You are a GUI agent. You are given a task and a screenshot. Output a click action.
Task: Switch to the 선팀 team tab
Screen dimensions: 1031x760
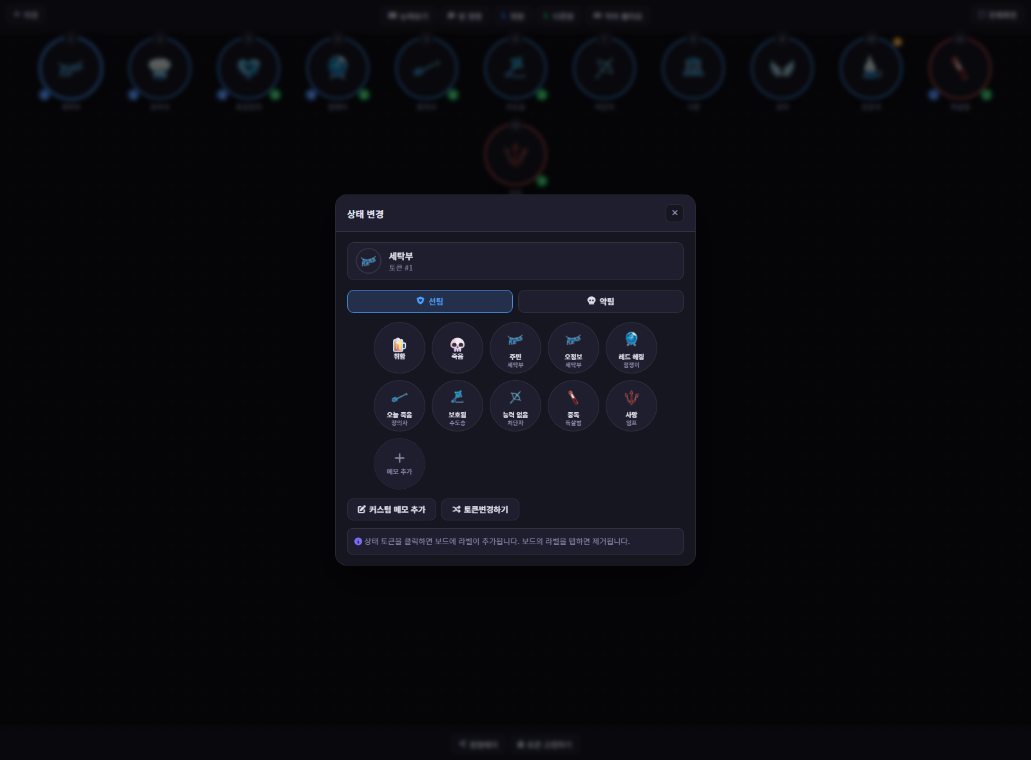pos(430,301)
